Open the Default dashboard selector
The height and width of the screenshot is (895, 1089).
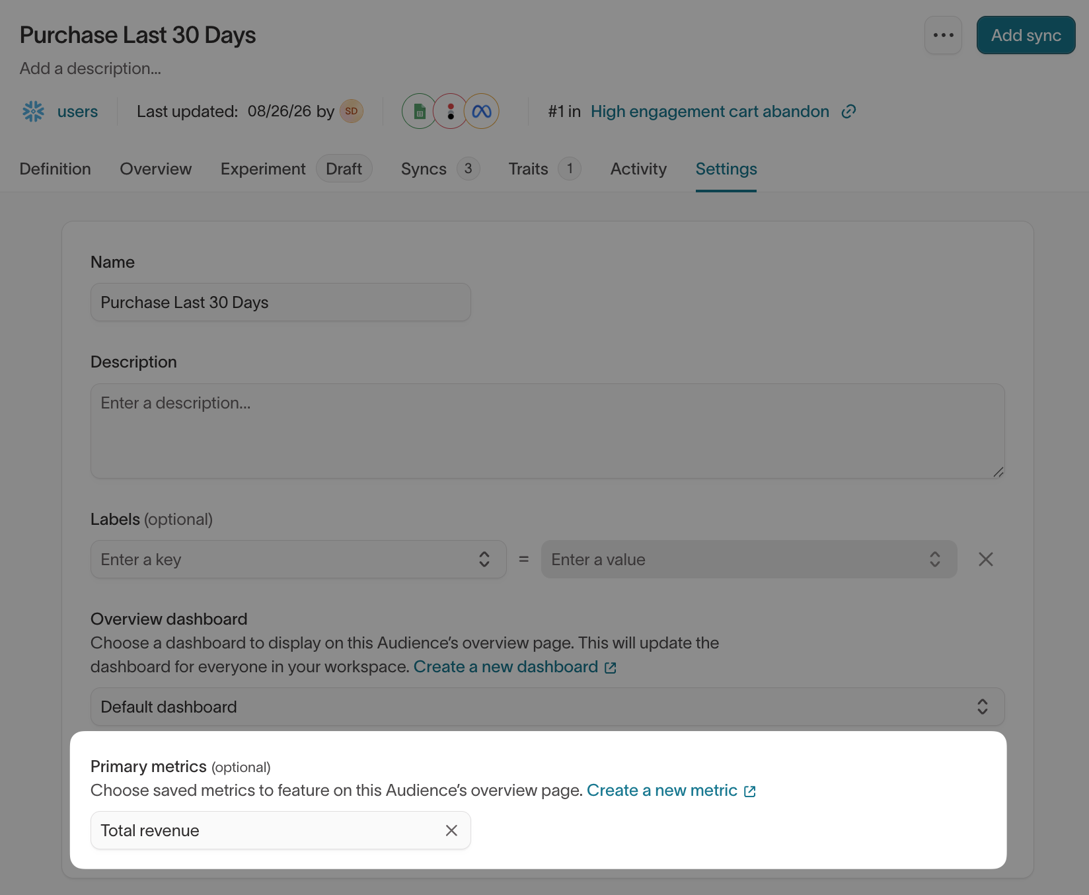[x=548, y=707]
